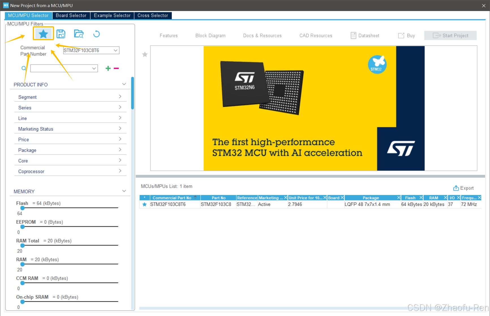Remove the Board column with its X
The width and height of the screenshot is (490, 316).
(342, 197)
